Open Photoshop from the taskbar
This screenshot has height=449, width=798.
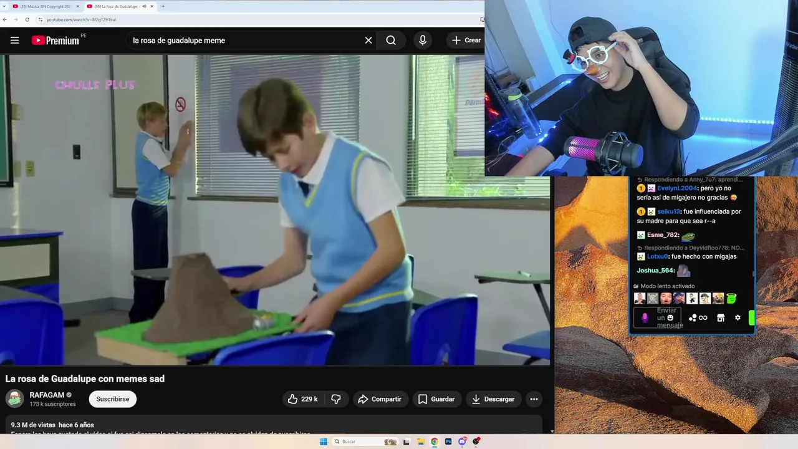tap(448, 442)
